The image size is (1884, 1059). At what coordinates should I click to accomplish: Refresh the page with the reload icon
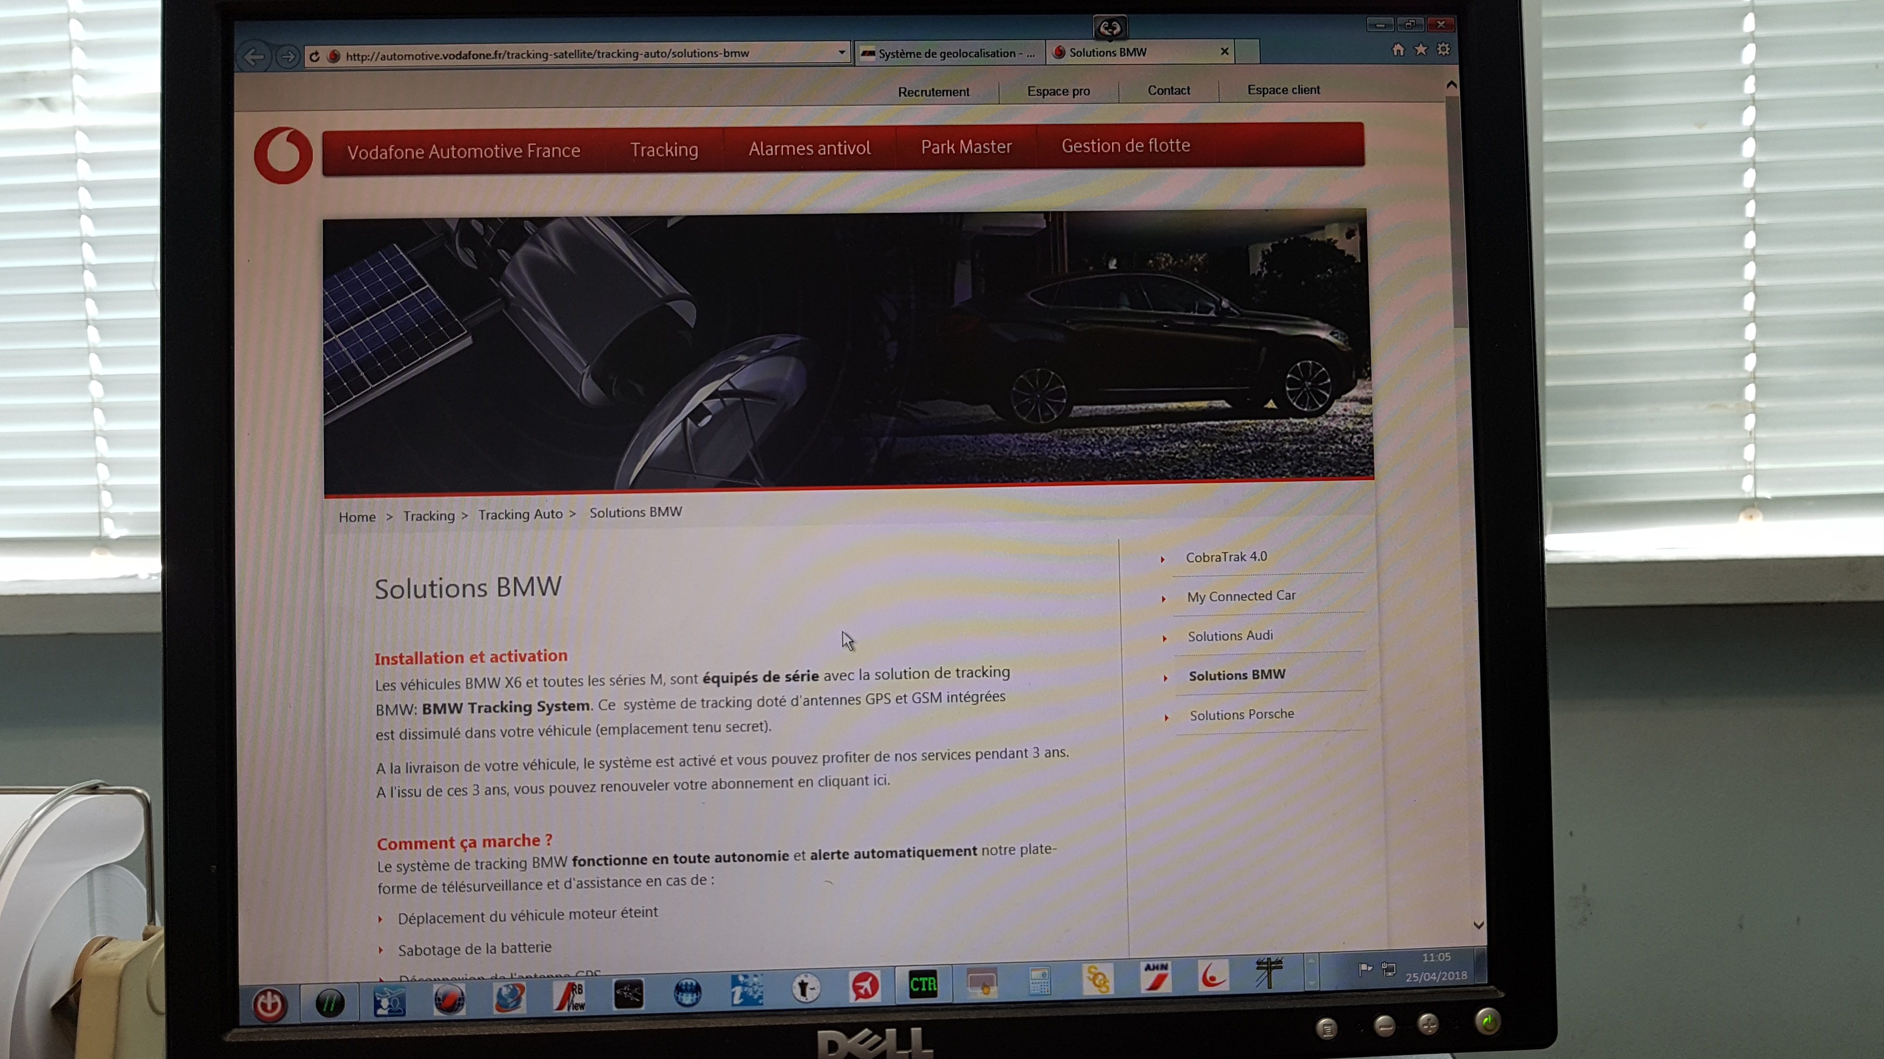pyautogui.click(x=314, y=56)
